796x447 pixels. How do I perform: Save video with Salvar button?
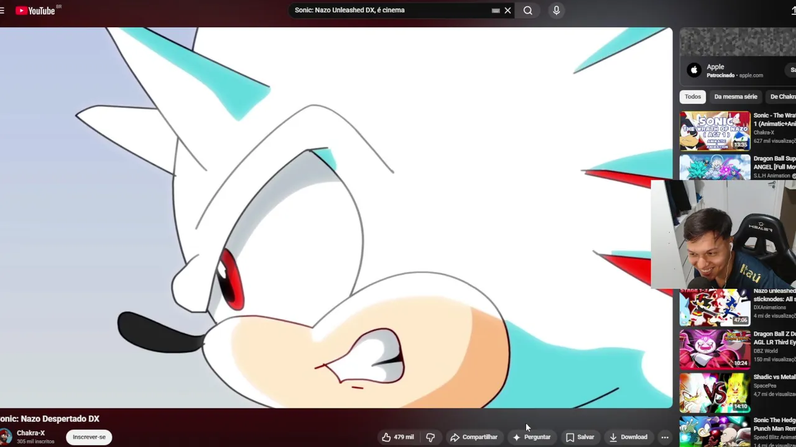click(x=580, y=437)
